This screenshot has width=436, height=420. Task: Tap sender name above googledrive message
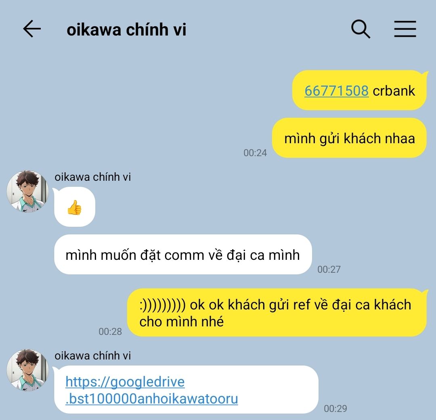pos(92,356)
